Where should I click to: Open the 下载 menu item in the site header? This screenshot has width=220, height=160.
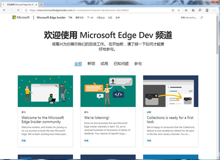pyautogui.click(x=70, y=18)
